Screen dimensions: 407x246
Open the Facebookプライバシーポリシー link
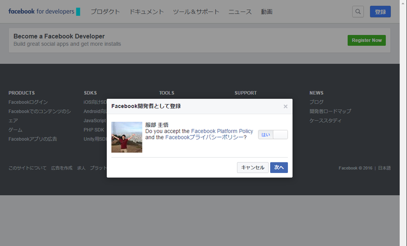pyautogui.click(x=205, y=137)
